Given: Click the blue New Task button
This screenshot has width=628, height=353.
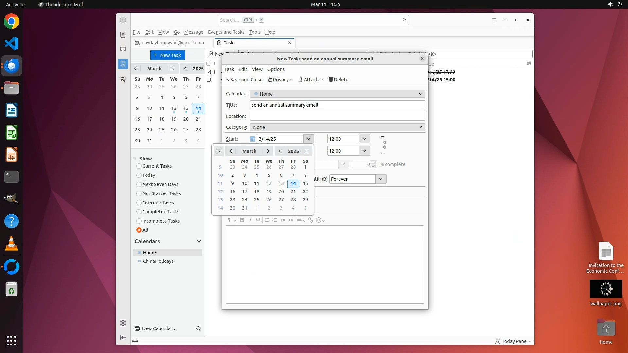Looking at the screenshot, I should click(x=168, y=55).
